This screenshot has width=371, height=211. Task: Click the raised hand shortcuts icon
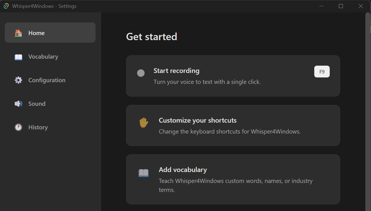(144, 123)
